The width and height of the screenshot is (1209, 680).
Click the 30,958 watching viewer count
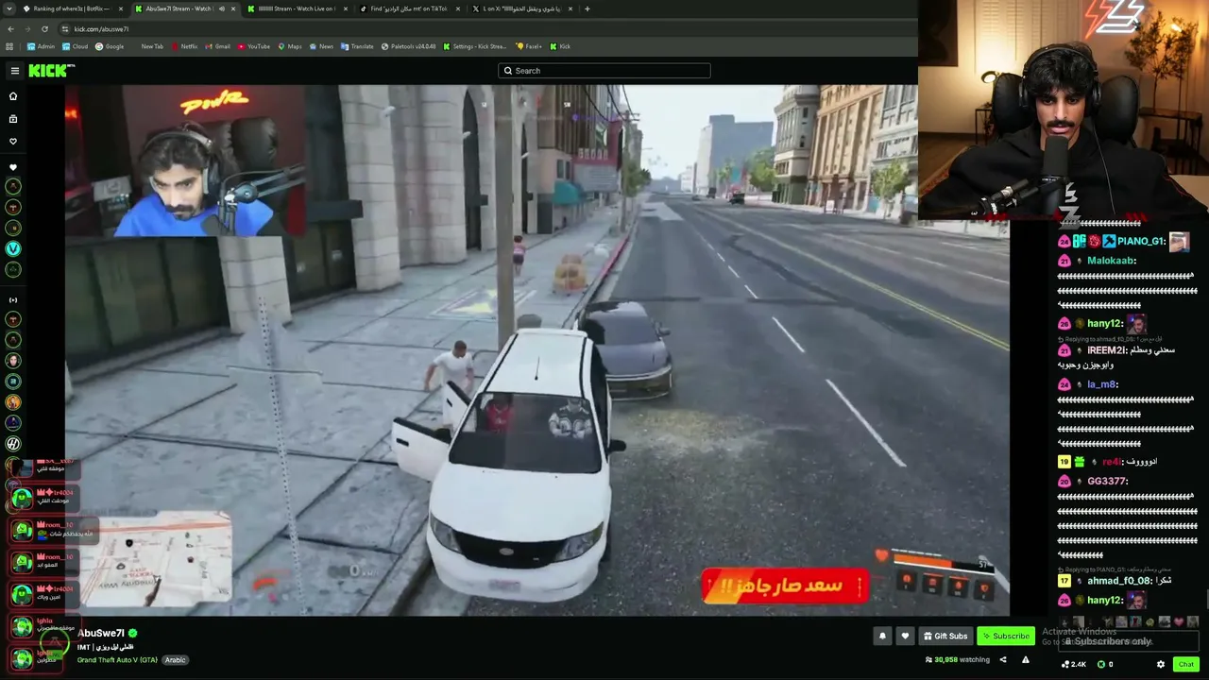958,660
